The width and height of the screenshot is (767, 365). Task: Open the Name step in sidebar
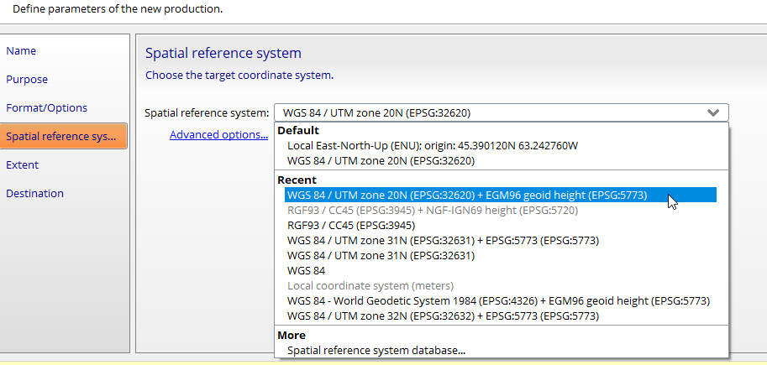click(x=21, y=51)
